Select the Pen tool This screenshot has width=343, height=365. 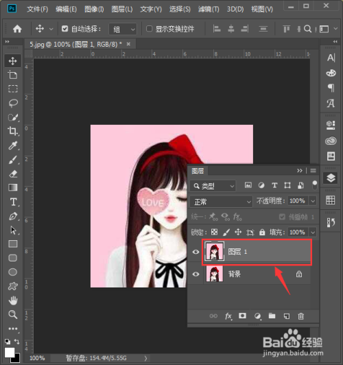pos(13,216)
